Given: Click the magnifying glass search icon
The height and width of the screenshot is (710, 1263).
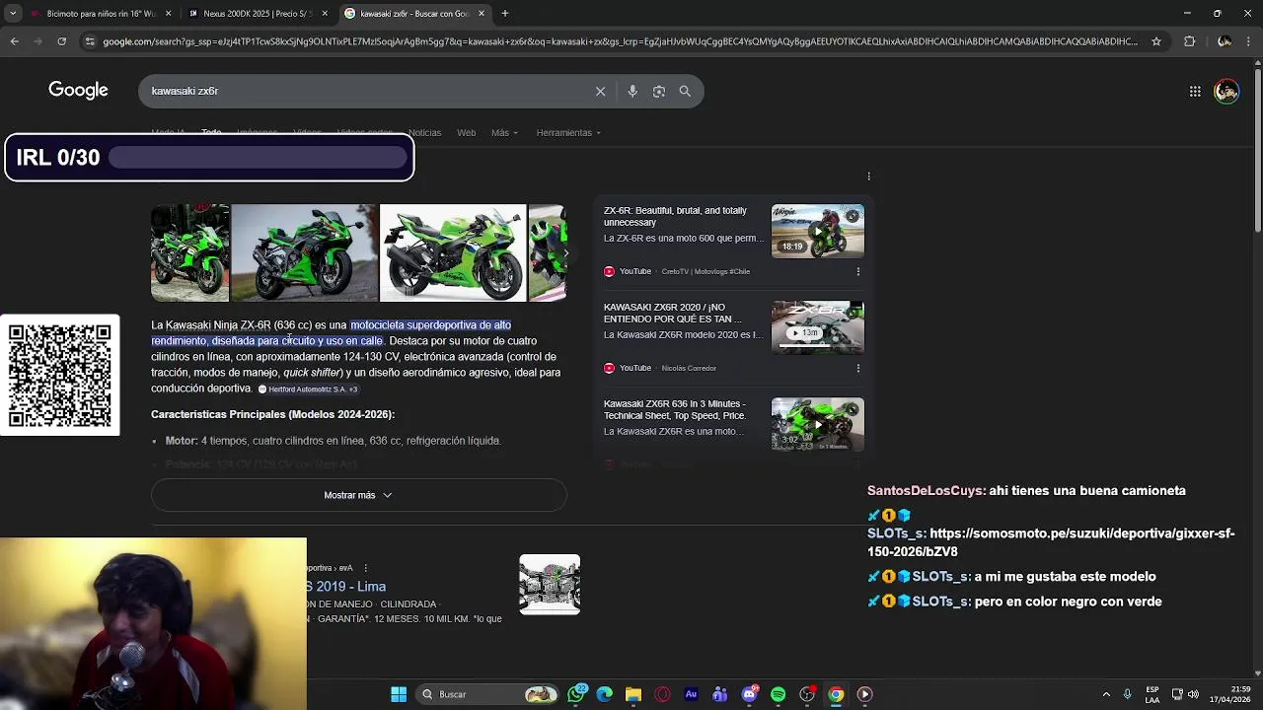Looking at the screenshot, I should 685,91.
